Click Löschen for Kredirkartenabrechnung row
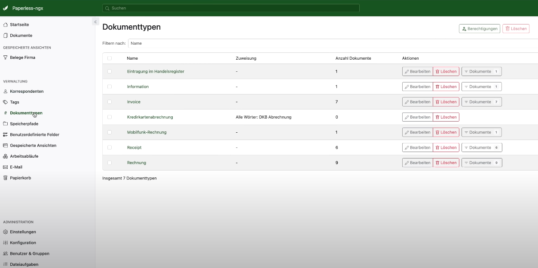Image resolution: width=538 pixels, height=268 pixels. tap(446, 117)
